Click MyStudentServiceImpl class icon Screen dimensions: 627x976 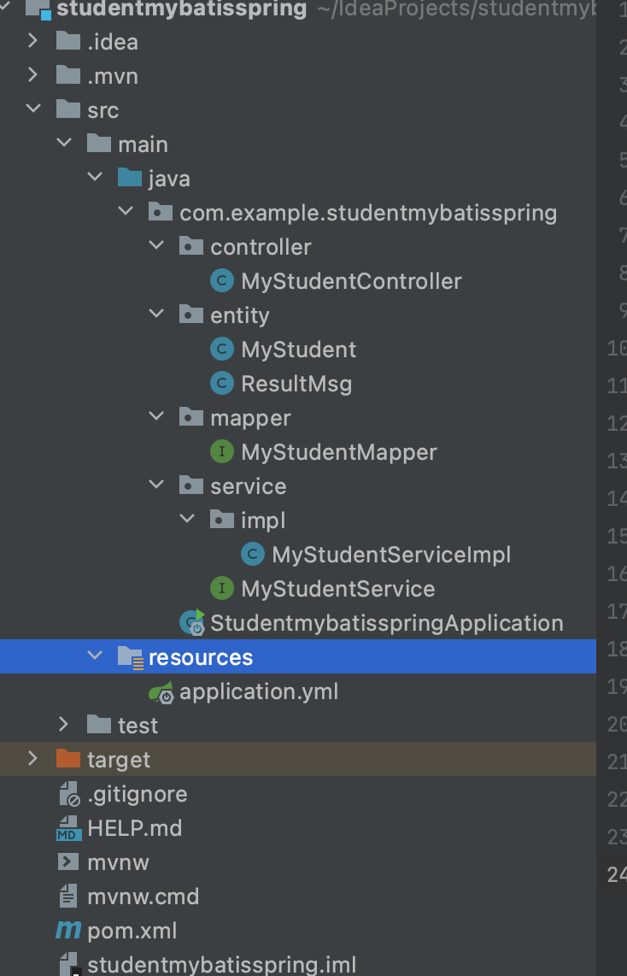253,554
